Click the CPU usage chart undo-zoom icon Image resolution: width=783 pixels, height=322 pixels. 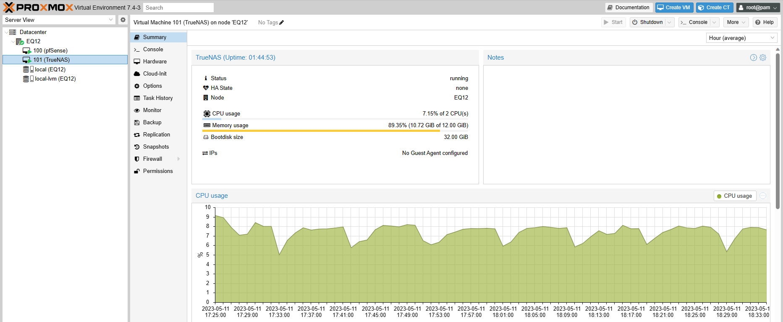(763, 196)
